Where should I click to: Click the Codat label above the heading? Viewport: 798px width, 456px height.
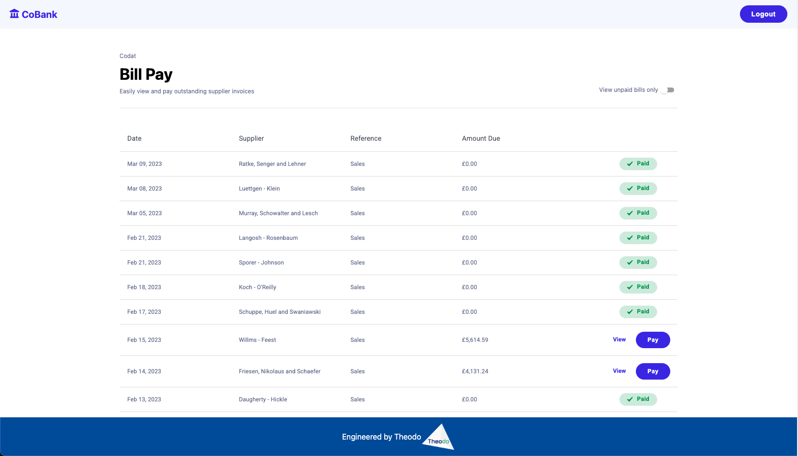128,56
